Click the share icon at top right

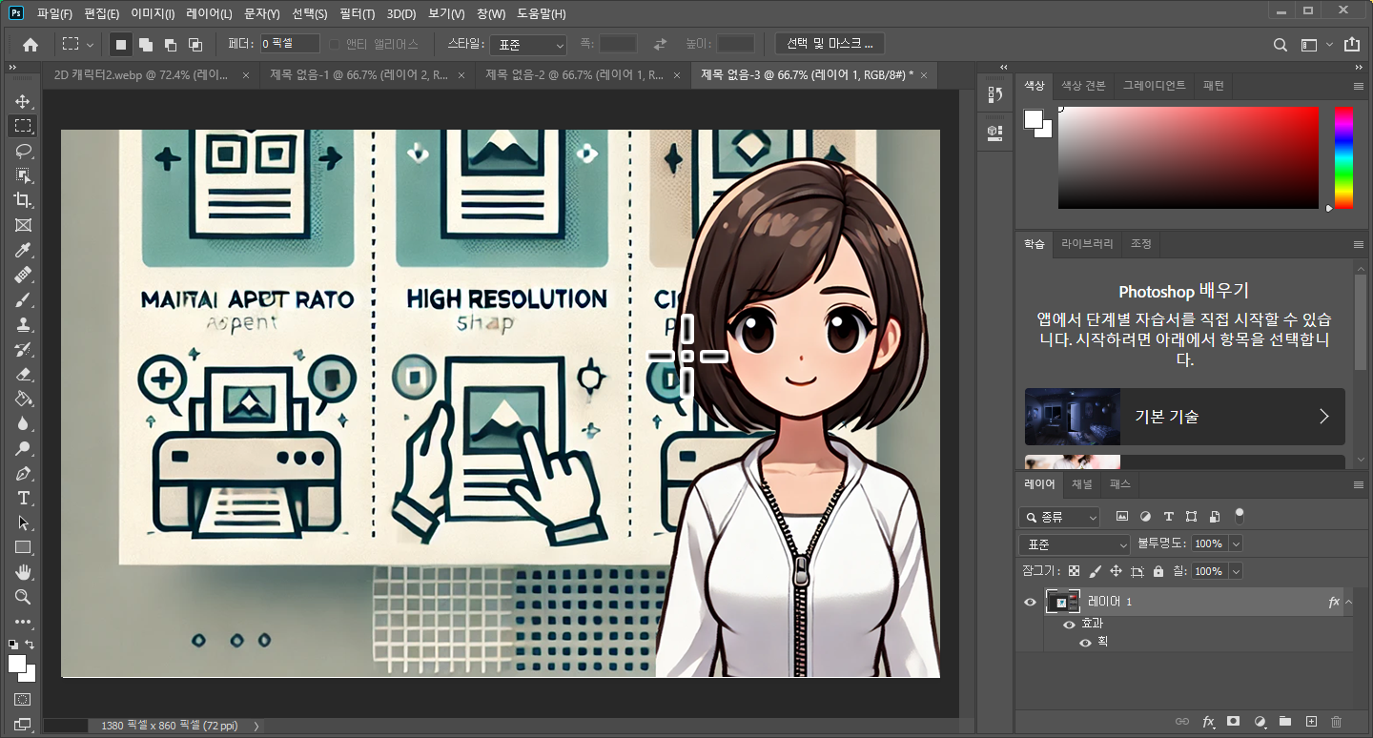1352,45
